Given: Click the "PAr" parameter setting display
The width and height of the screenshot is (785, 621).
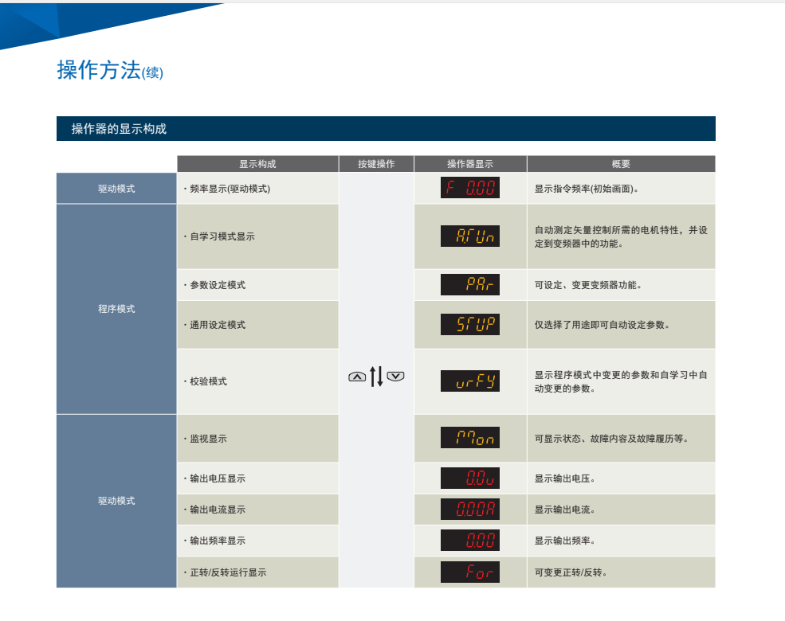Looking at the screenshot, I should [470, 285].
